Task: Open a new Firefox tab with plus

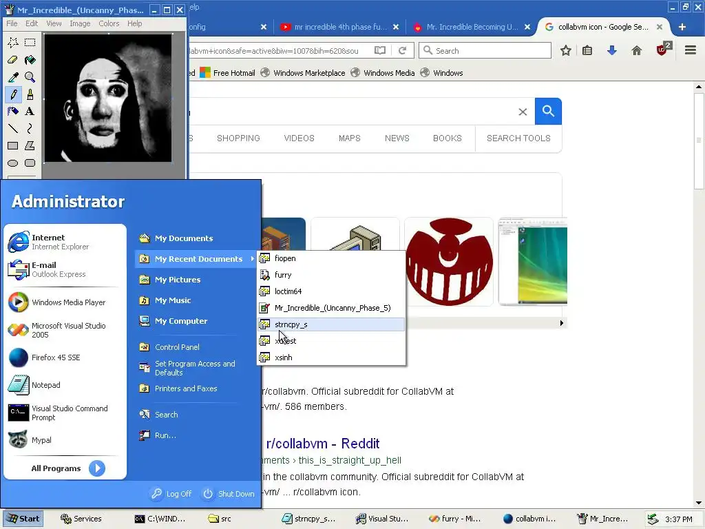Action: click(x=682, y=27)
